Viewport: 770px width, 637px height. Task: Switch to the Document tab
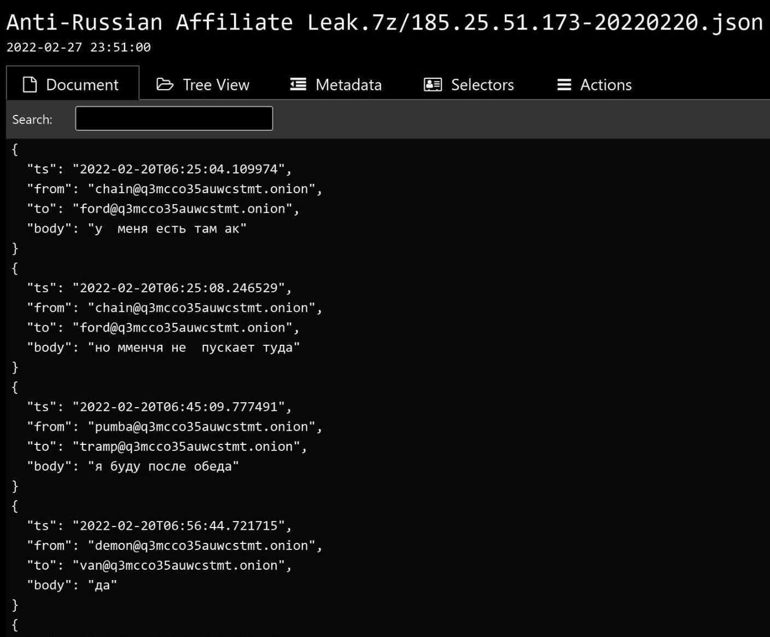73,84
